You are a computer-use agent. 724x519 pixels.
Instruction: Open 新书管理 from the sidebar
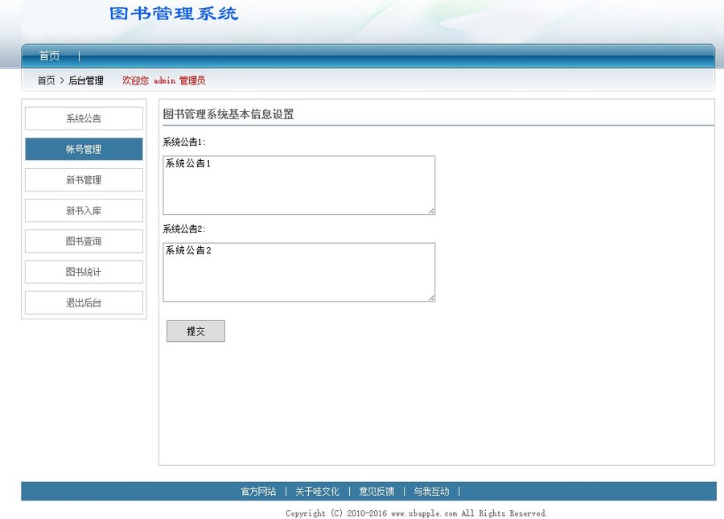coord(84,179)
